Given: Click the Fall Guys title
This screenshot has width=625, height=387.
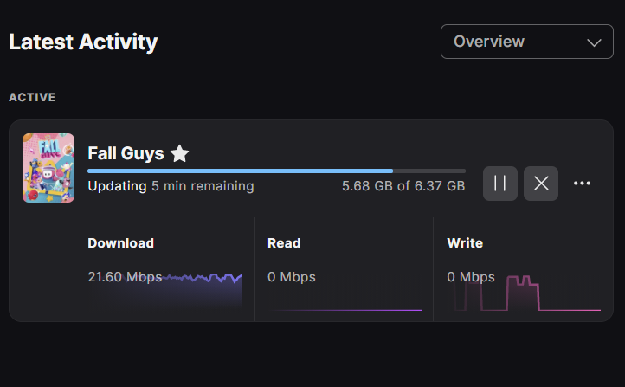Looking at the screenshot, I should tap(126, 153).
